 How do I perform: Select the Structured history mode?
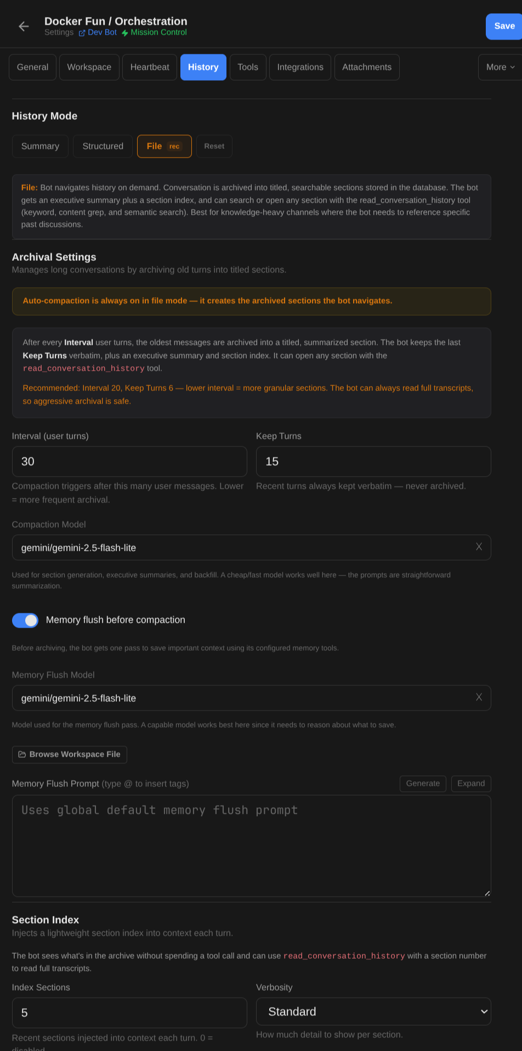pyautogui.click(x=103, y=146)
